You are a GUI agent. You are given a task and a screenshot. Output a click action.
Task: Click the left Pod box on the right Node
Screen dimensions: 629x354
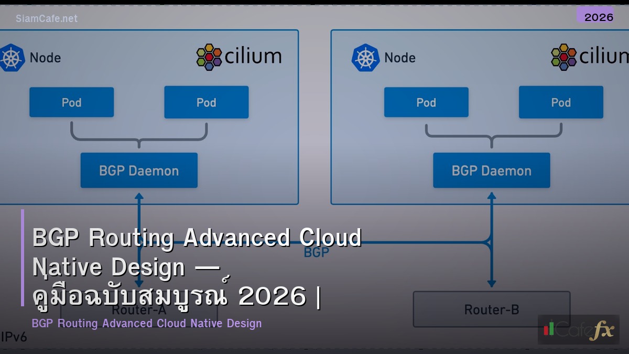click(x=426, y=102)
